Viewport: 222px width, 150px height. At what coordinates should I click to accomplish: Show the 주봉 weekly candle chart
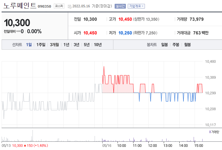click(x=176, y=45)
